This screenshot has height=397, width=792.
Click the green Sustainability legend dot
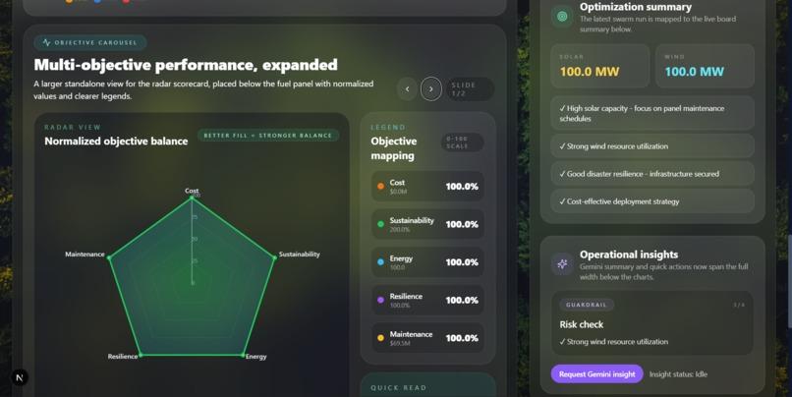(381, 224)
